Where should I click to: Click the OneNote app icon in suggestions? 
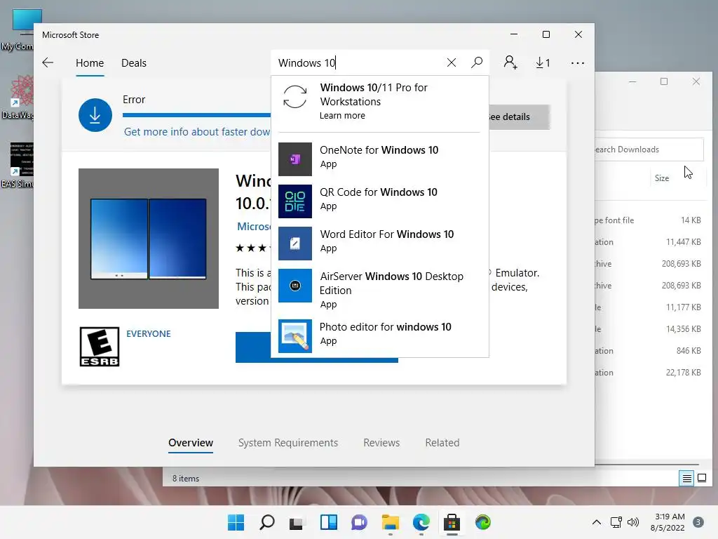click(x=295, y=159)
